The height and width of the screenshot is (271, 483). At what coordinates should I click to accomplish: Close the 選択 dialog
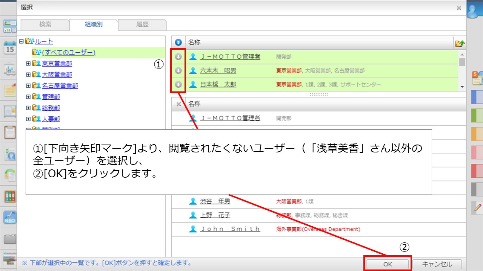click(x=459, y=8)
